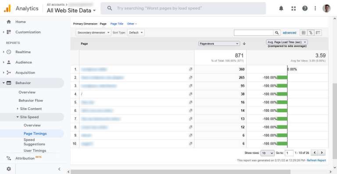Open page in new window for row 4

190,94
